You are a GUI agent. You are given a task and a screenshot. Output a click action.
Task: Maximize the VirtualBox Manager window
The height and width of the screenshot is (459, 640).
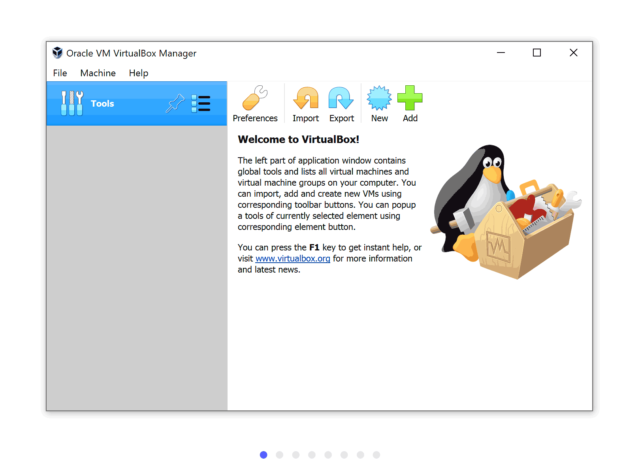pos(537,53)
